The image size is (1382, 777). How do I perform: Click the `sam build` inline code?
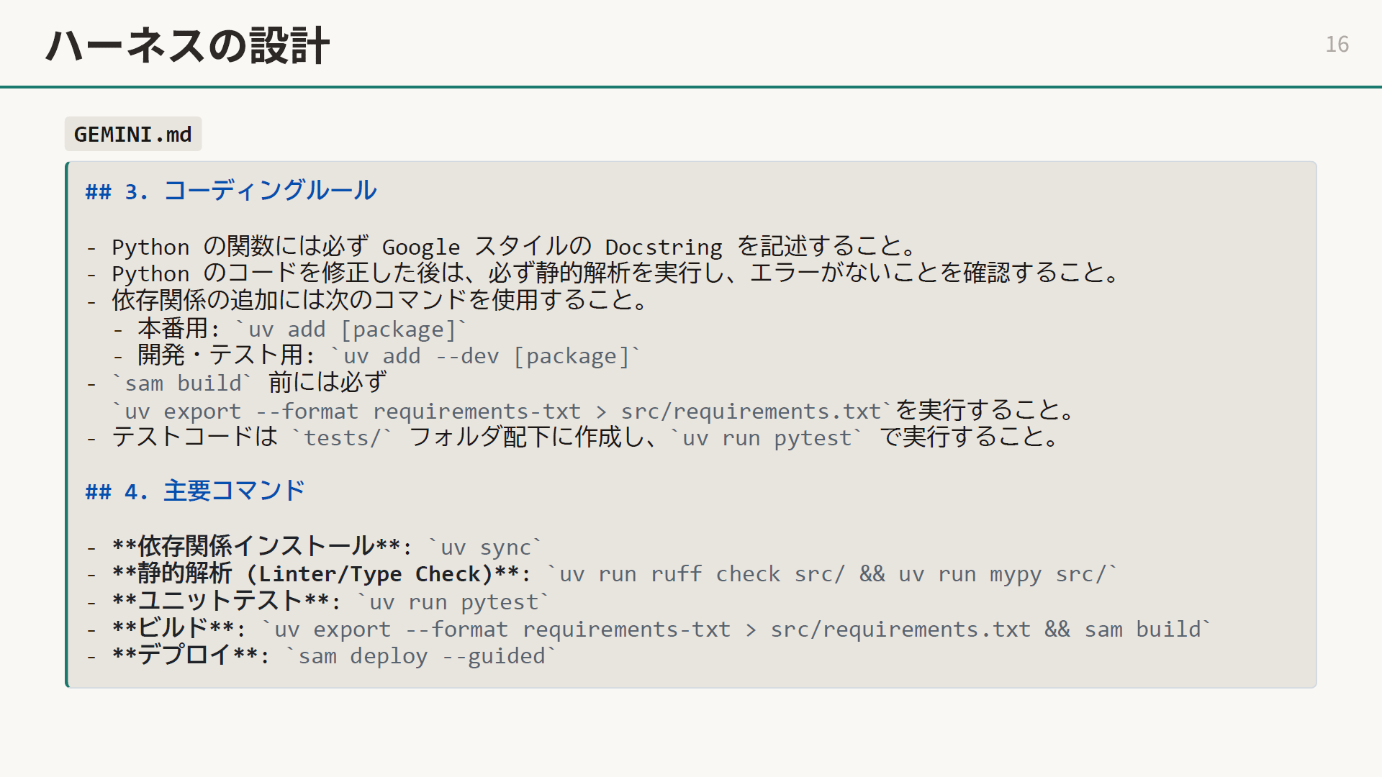coord(183,383)
